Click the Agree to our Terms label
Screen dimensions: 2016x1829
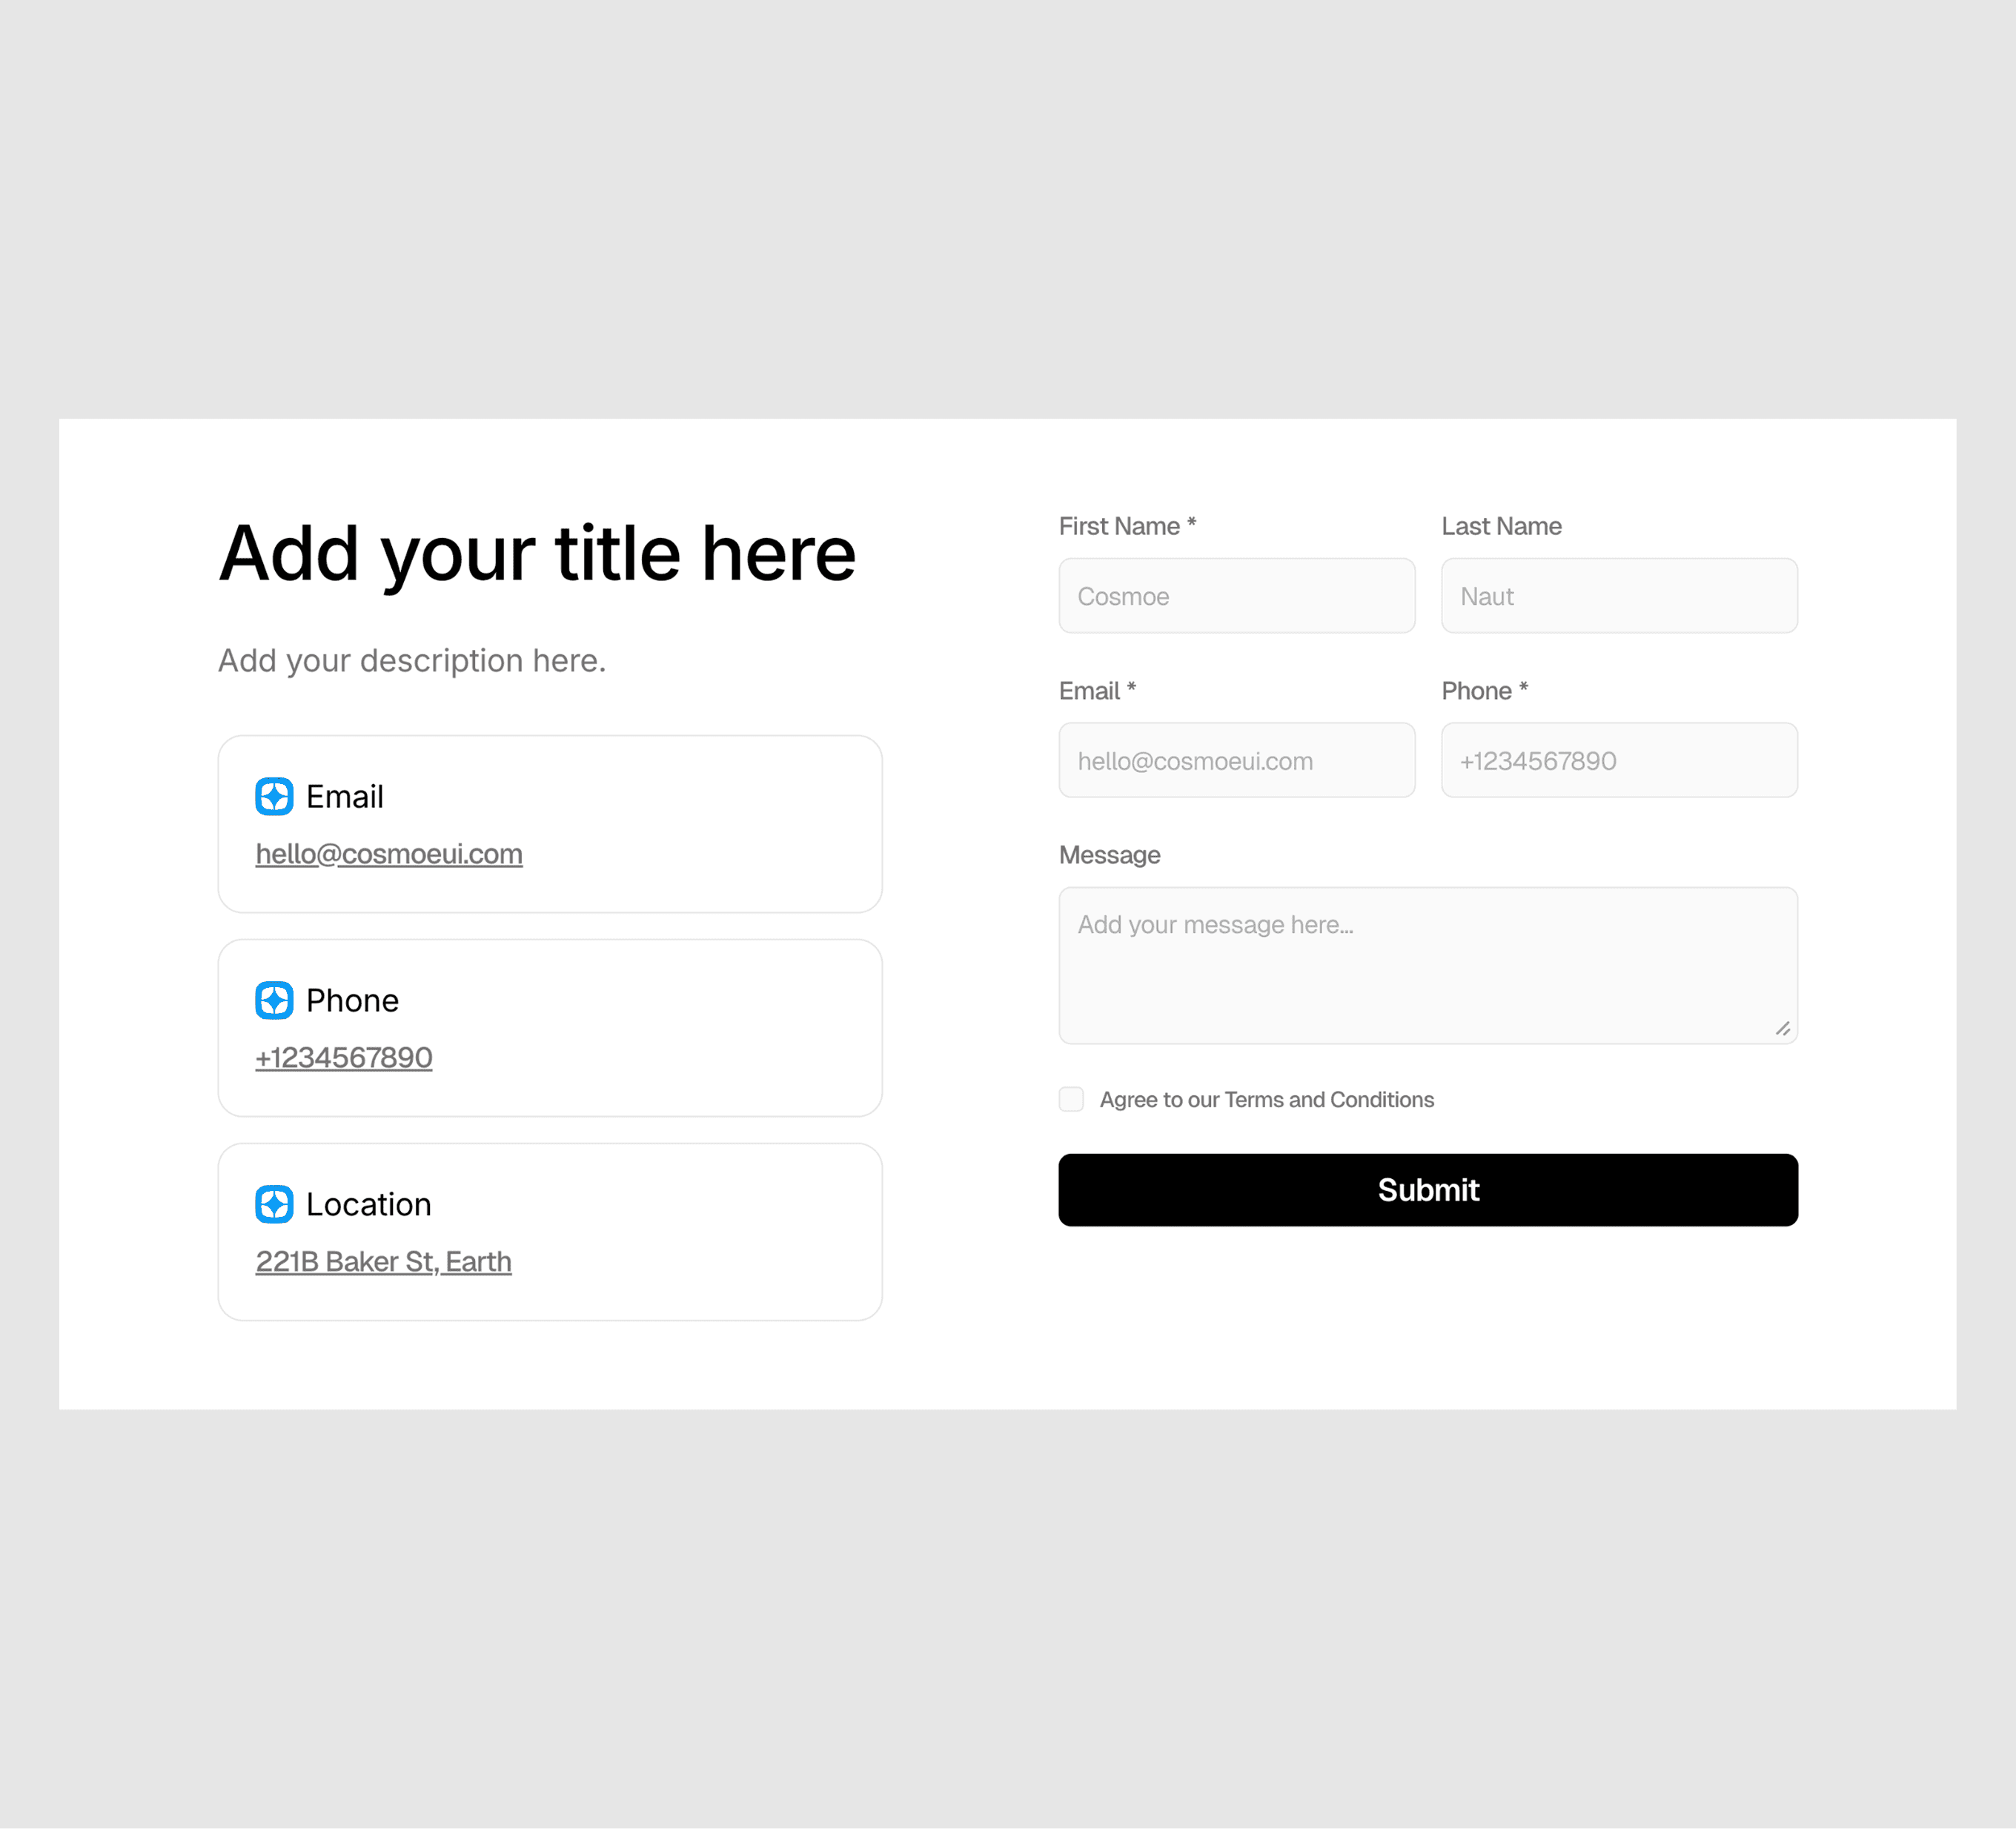point(1267,1100)
